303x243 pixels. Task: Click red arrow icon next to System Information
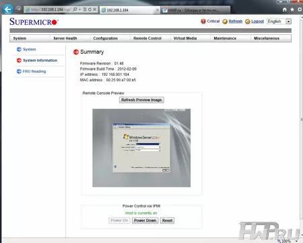tap(19, 60)
